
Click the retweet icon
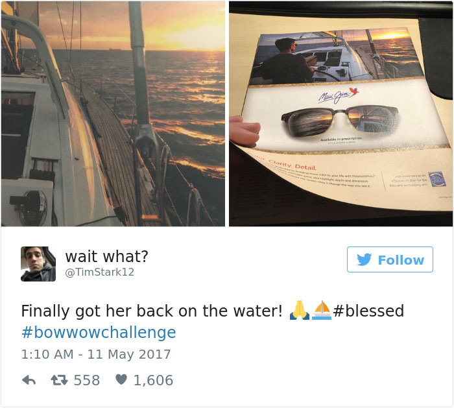pyautogui.click(x=59, y=380)
